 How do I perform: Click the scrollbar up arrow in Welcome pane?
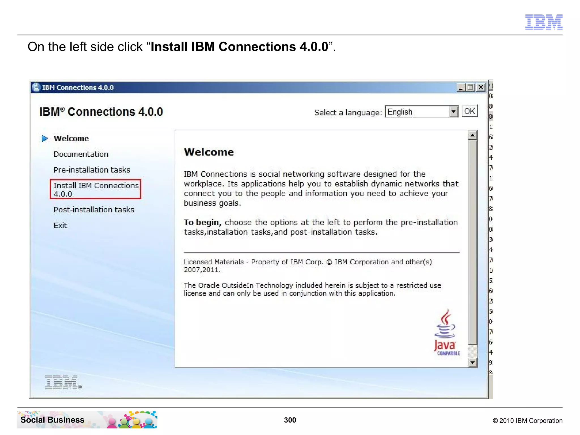click(472, 135)
